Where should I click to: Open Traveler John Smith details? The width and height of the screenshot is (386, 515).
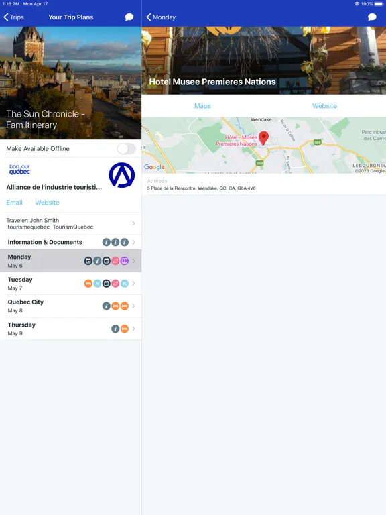pos(70,223)
